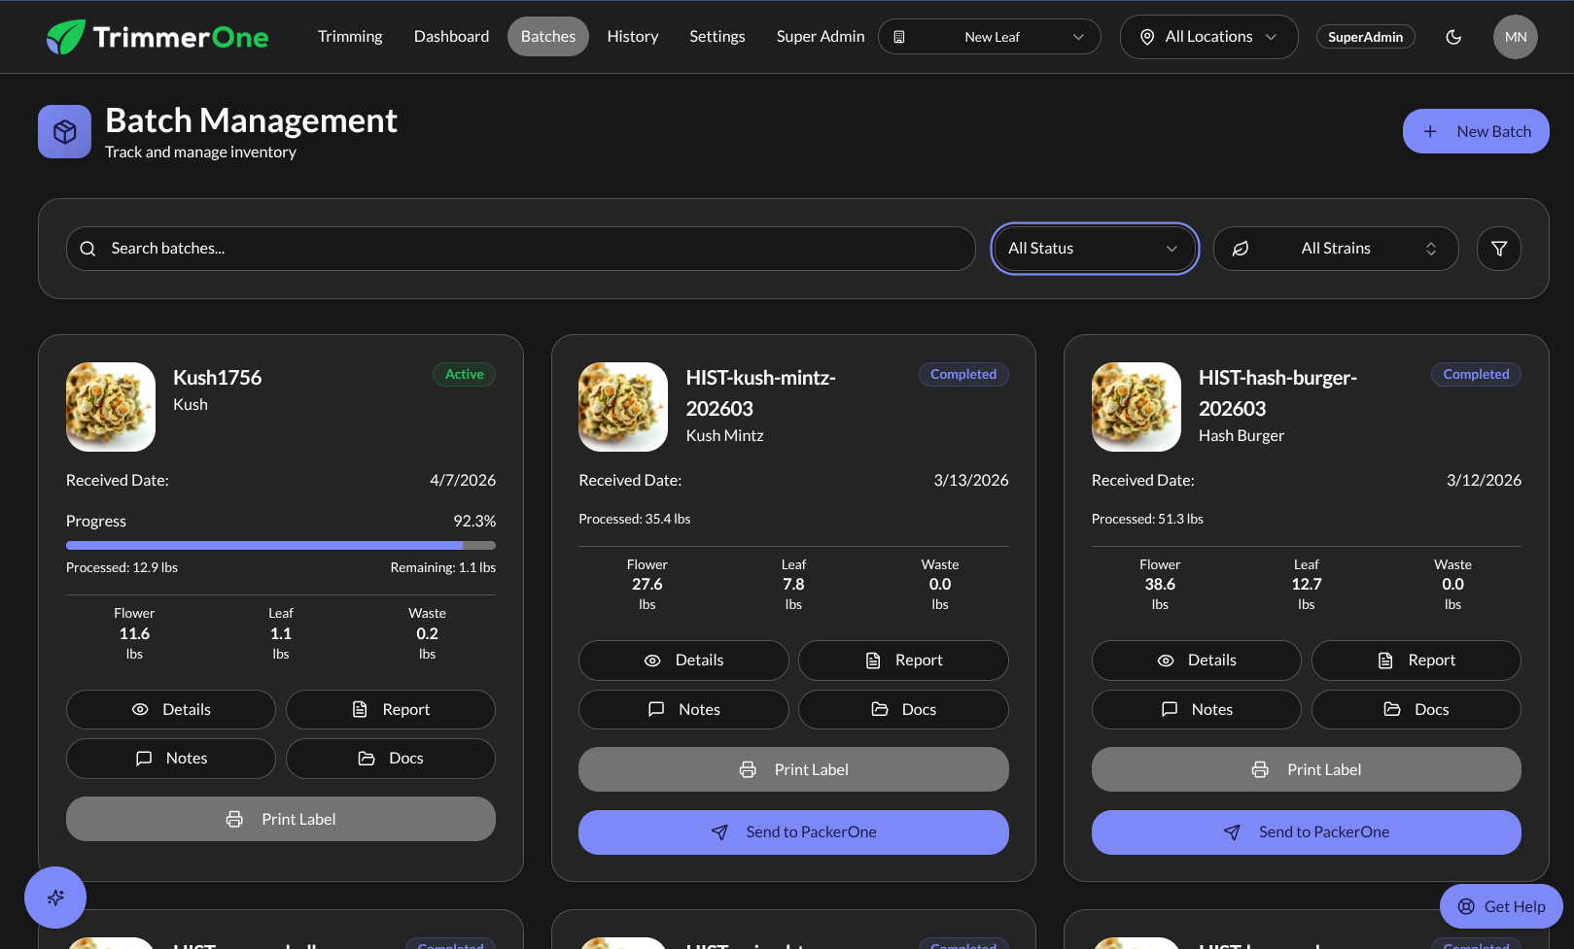
Task: Click the Batch Management cube icon
Action: tap(63, 130)
